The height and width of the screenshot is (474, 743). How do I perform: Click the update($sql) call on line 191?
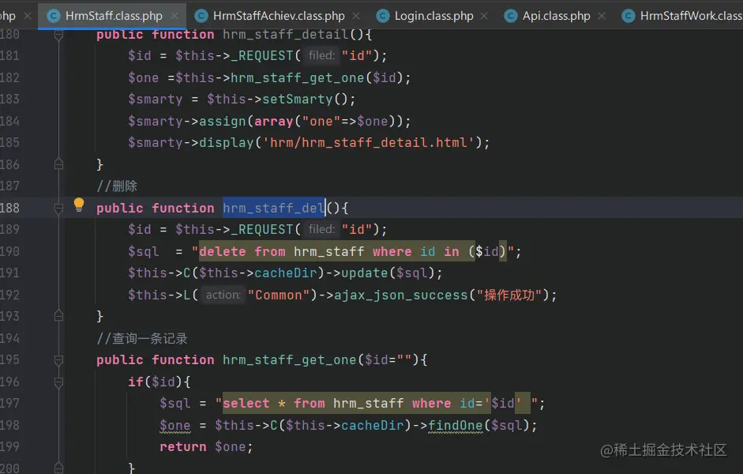388,273
